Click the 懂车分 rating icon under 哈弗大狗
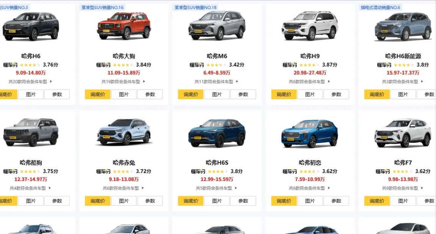Screen dimensions: 436x234 (x=103, y=65)
